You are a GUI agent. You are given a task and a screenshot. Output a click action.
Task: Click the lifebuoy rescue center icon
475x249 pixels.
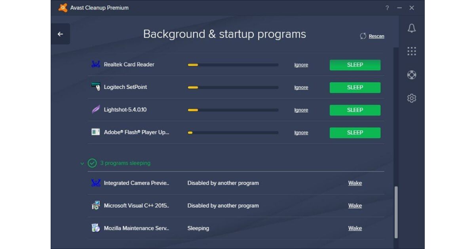click(x=412, y=75)
